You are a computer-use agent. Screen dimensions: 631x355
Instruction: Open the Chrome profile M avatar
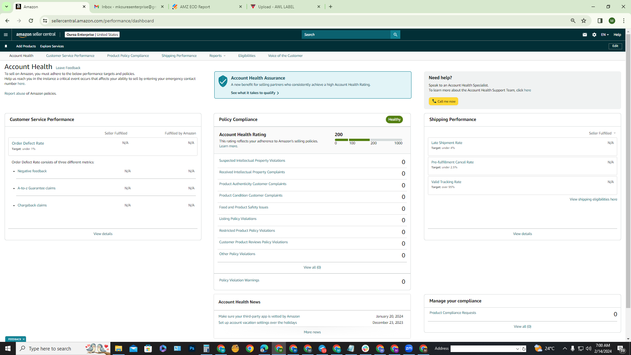pyautogui.click(x=612, y=21)
